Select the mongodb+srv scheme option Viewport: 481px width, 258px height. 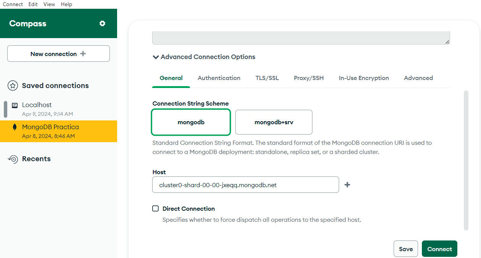point(274,122)
